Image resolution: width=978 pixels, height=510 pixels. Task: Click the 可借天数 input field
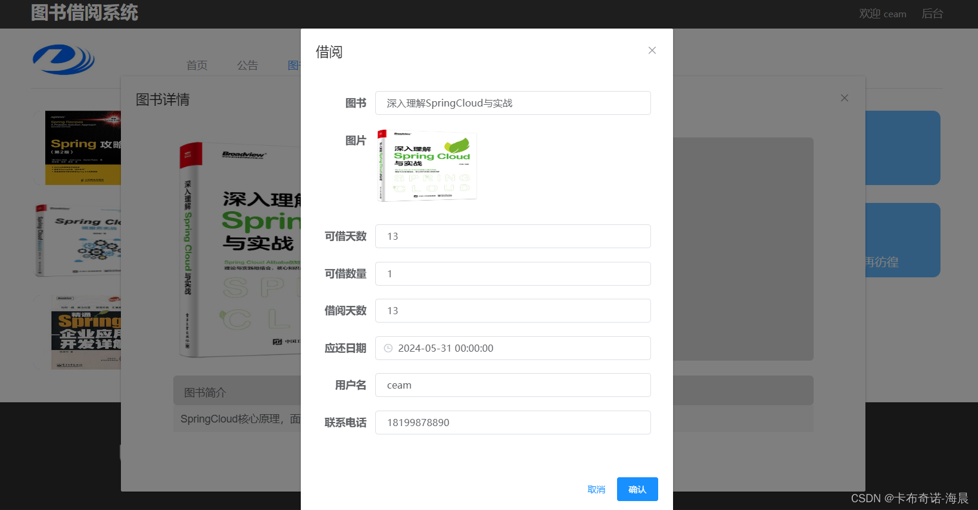[513, 236]
